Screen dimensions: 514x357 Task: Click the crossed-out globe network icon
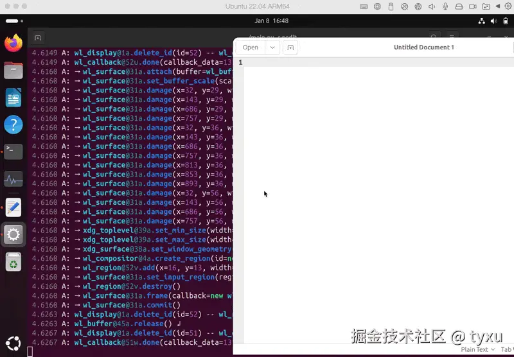(x=405, y=6)
